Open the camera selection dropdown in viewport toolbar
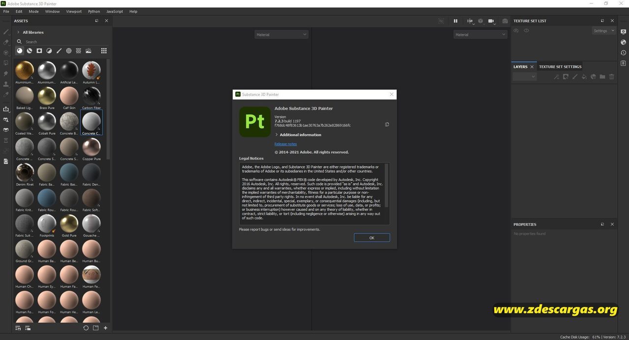Image resolution: width=629 pixels, height=340 pixels. click(x=491, y=21)
